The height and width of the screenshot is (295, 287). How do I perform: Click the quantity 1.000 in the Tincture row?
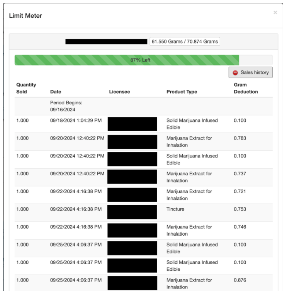(x=22, y=209)
